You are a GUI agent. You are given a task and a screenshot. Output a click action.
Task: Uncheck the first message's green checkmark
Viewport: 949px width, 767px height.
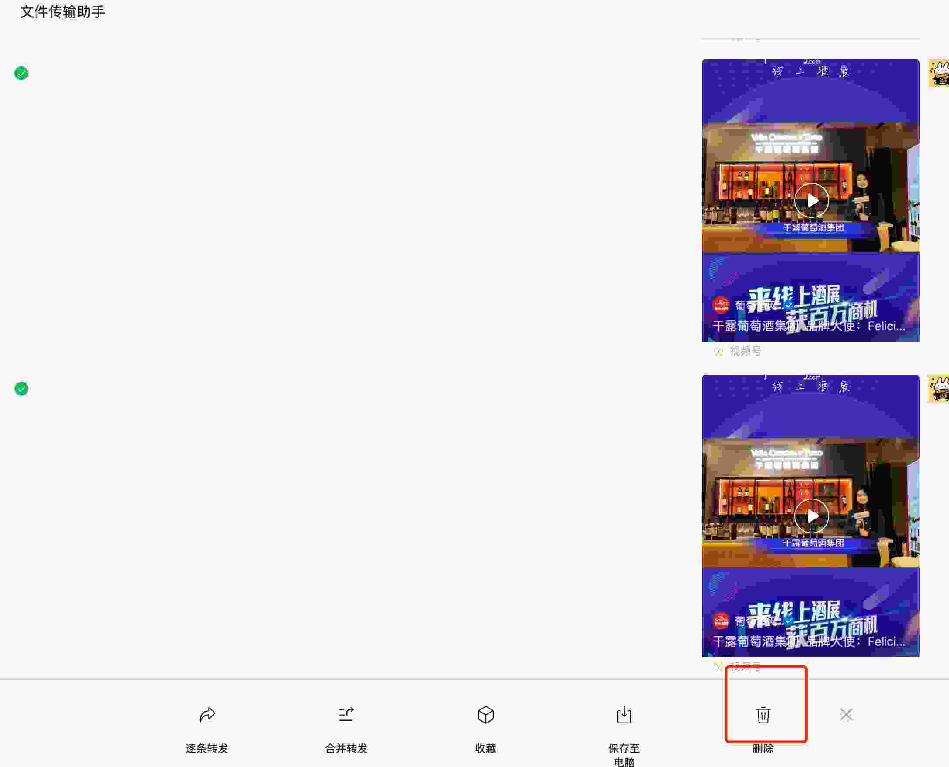pos(21,73)
